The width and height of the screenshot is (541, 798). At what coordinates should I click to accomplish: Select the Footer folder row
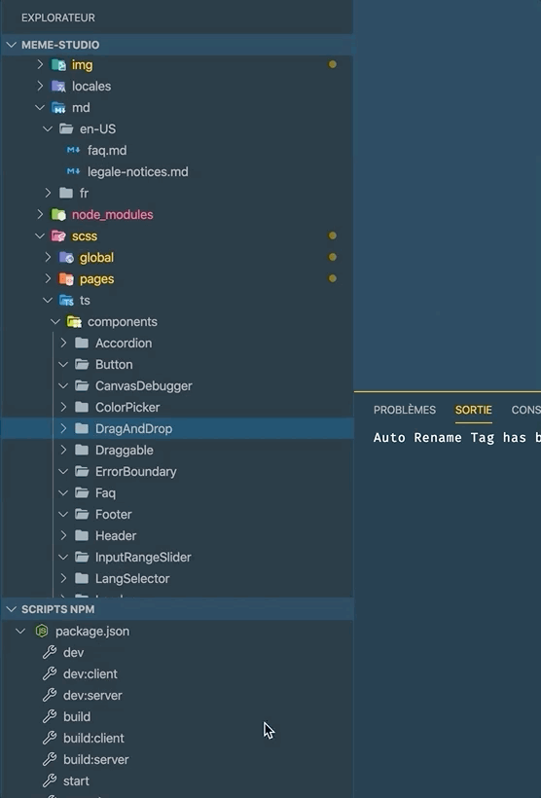(x=177, y=514)
